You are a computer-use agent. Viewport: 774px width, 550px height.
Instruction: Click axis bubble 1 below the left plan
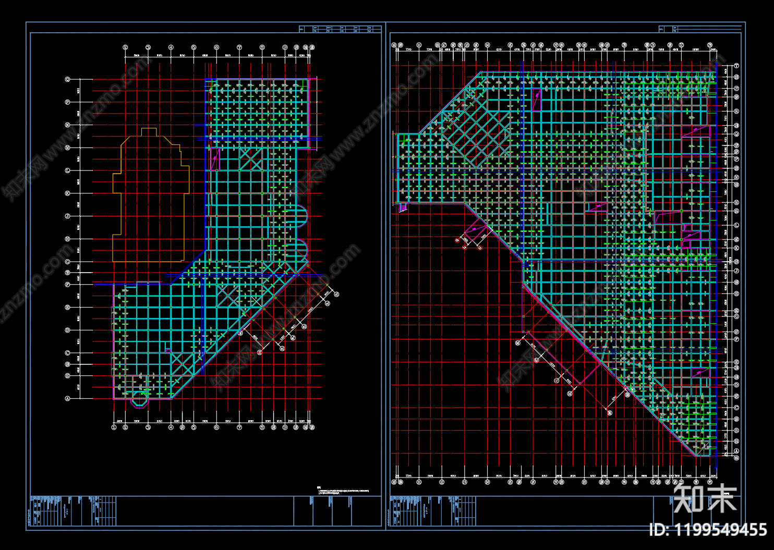tap(114, 427)
